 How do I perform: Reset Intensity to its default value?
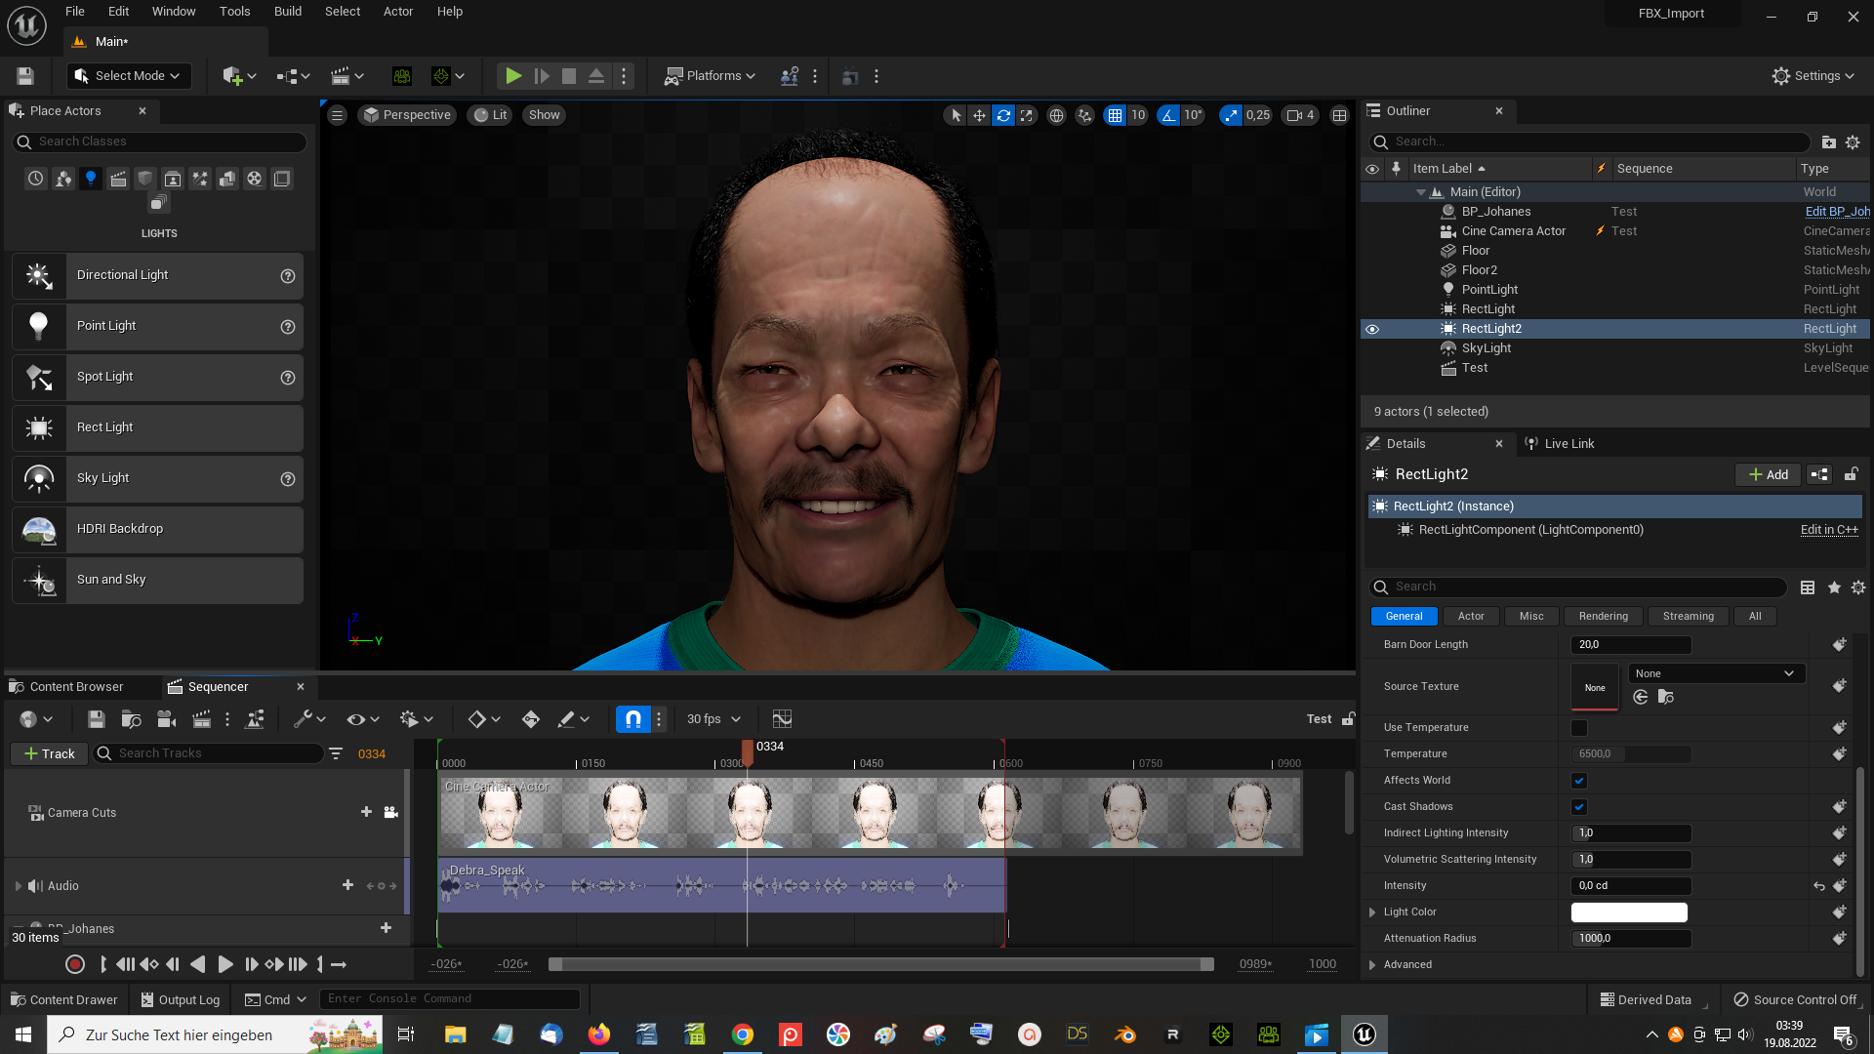(x=1819, y=886)
